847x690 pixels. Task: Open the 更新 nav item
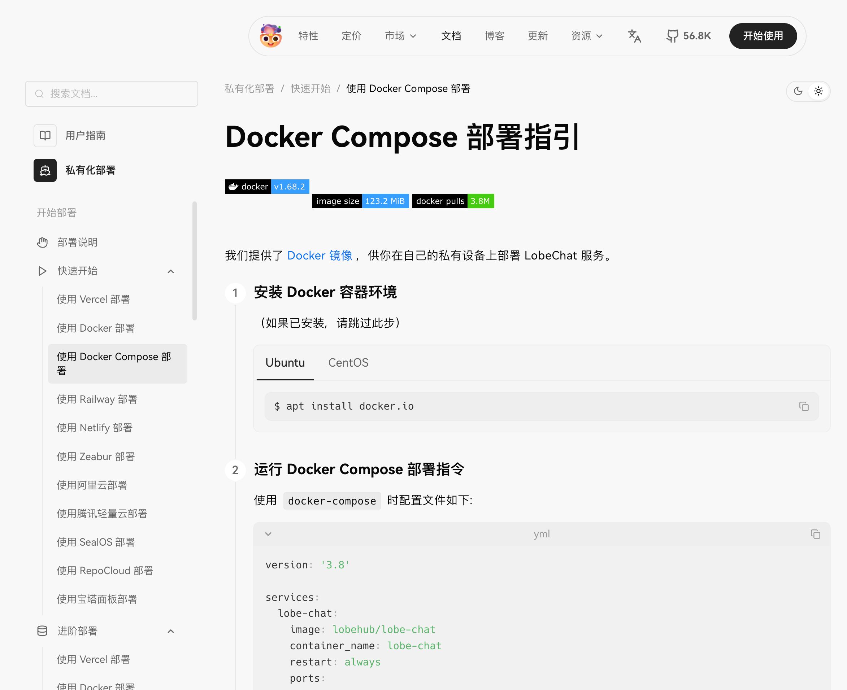coord(538,36)
